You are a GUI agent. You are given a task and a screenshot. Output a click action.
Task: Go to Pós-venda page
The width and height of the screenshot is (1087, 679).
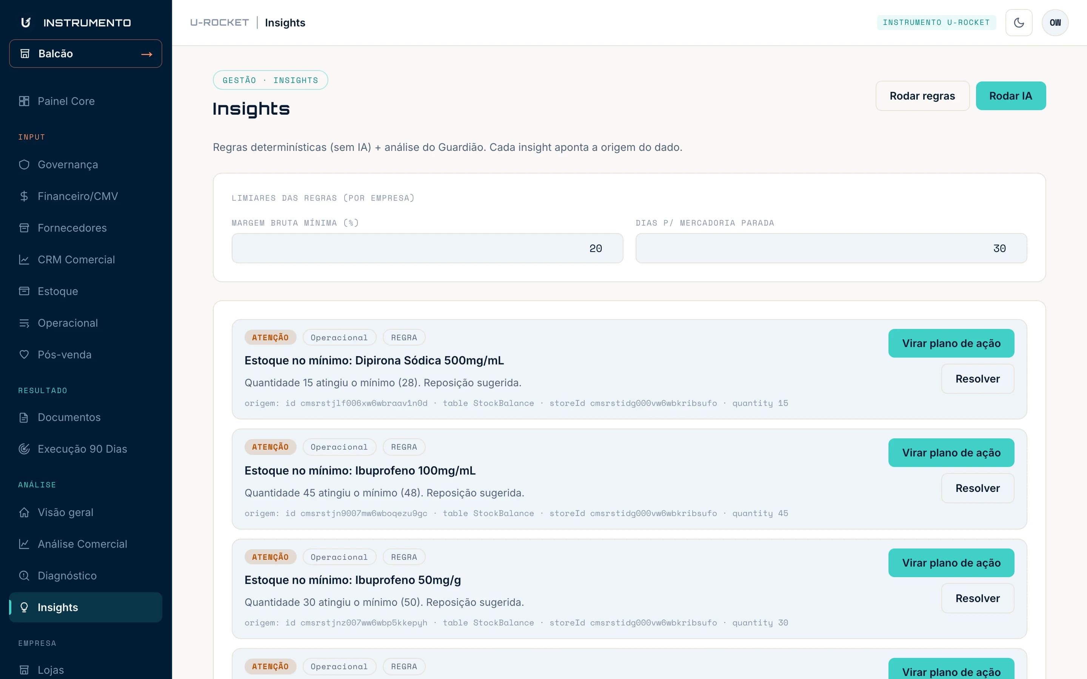(x=85, y=355)
